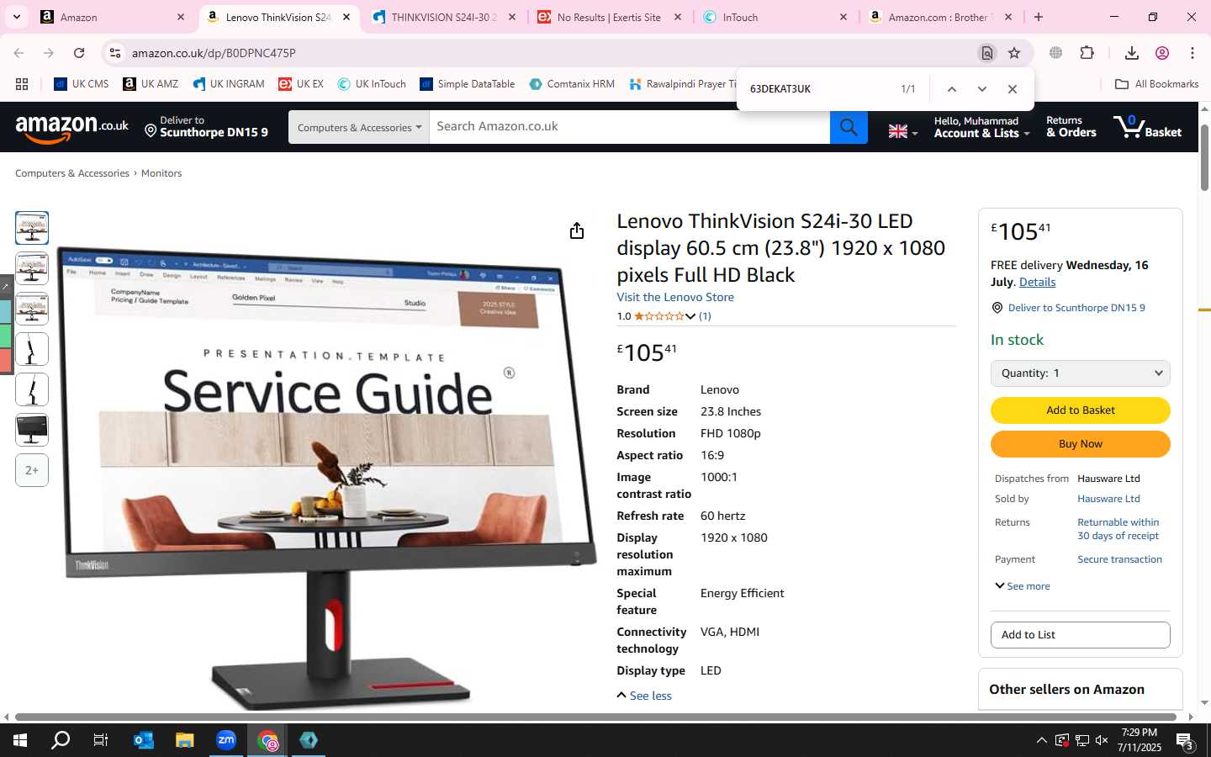Open Zoom from the taskbar
Viewport: 1211px width, 757px height.
[225, 740]
